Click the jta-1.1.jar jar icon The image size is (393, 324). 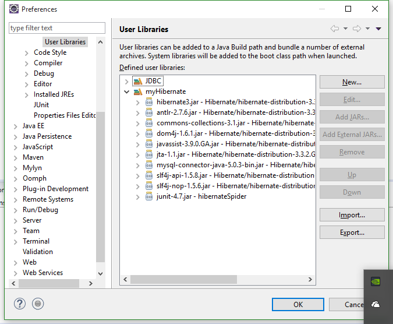[x=149, y=154]
